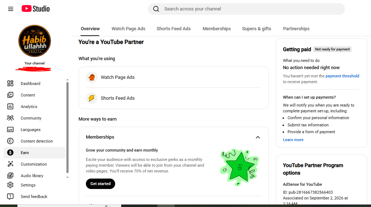Open the payment threshold link

(x=342, y=76)
